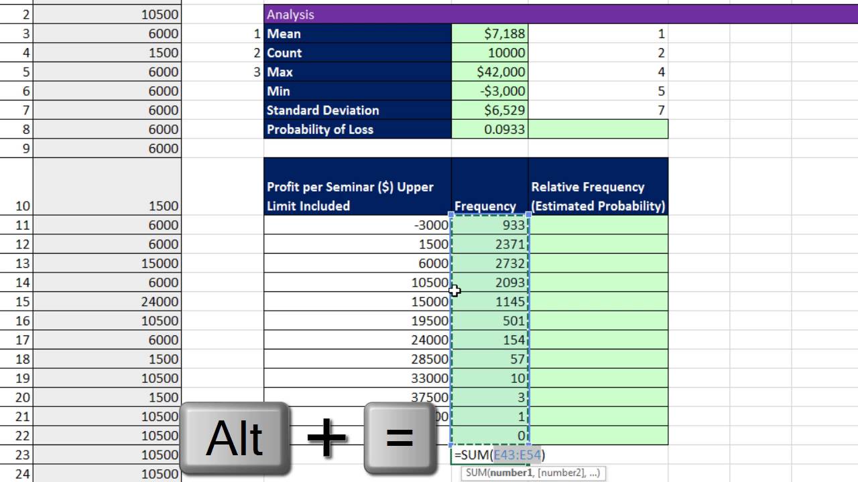Select the Count label cell
Image resolution: width=858 pixels, height=482 pixels.
click(358, 53)
